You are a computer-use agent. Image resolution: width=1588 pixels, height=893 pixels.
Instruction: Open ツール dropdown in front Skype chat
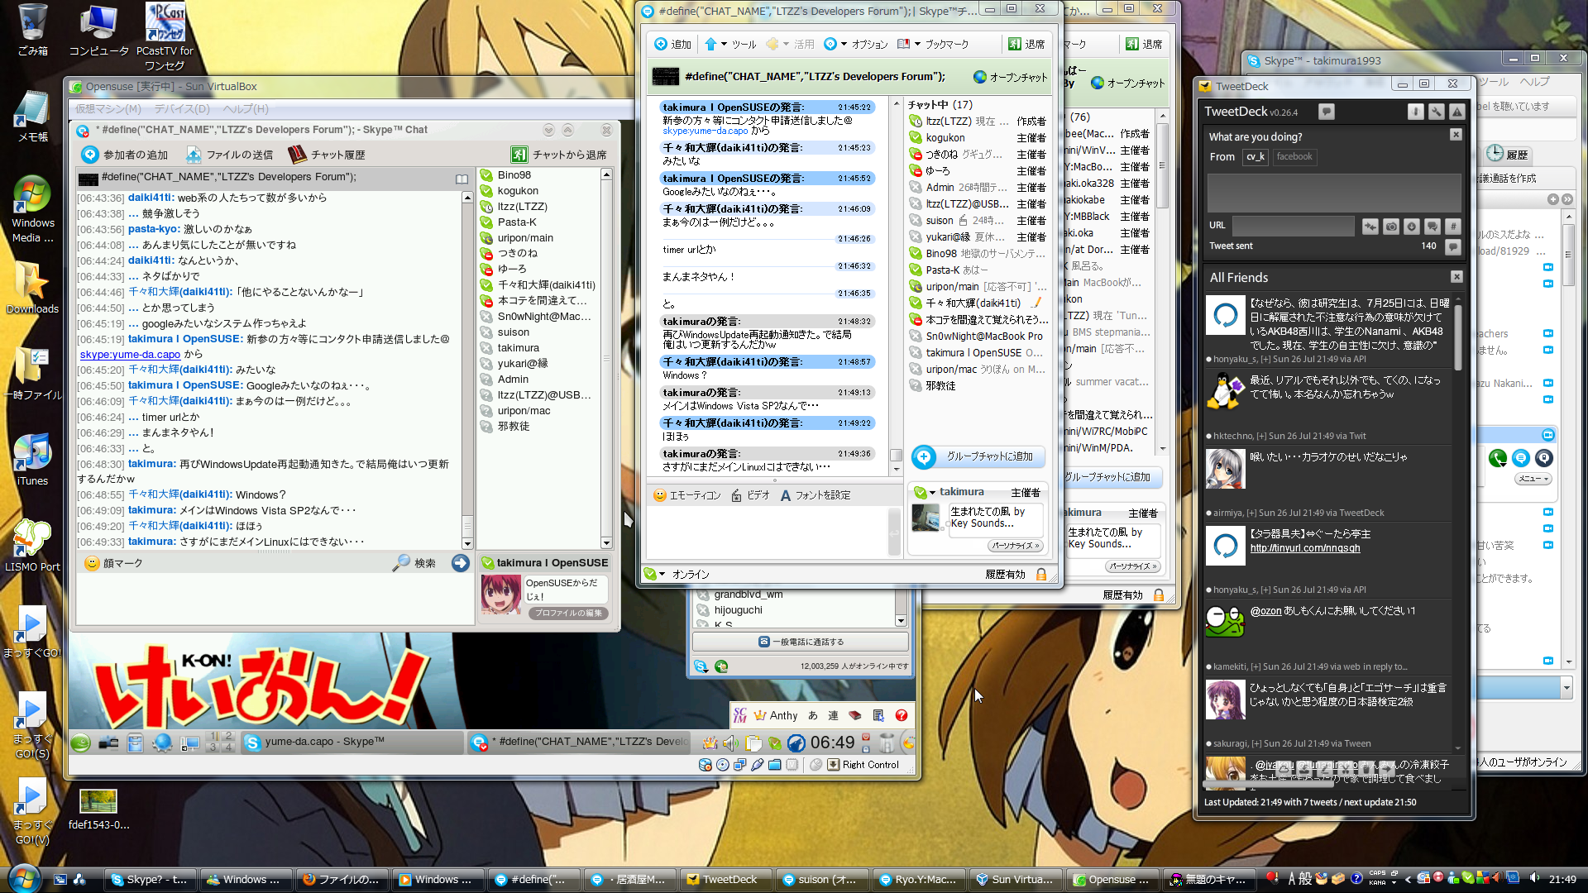tap(730, 44)
